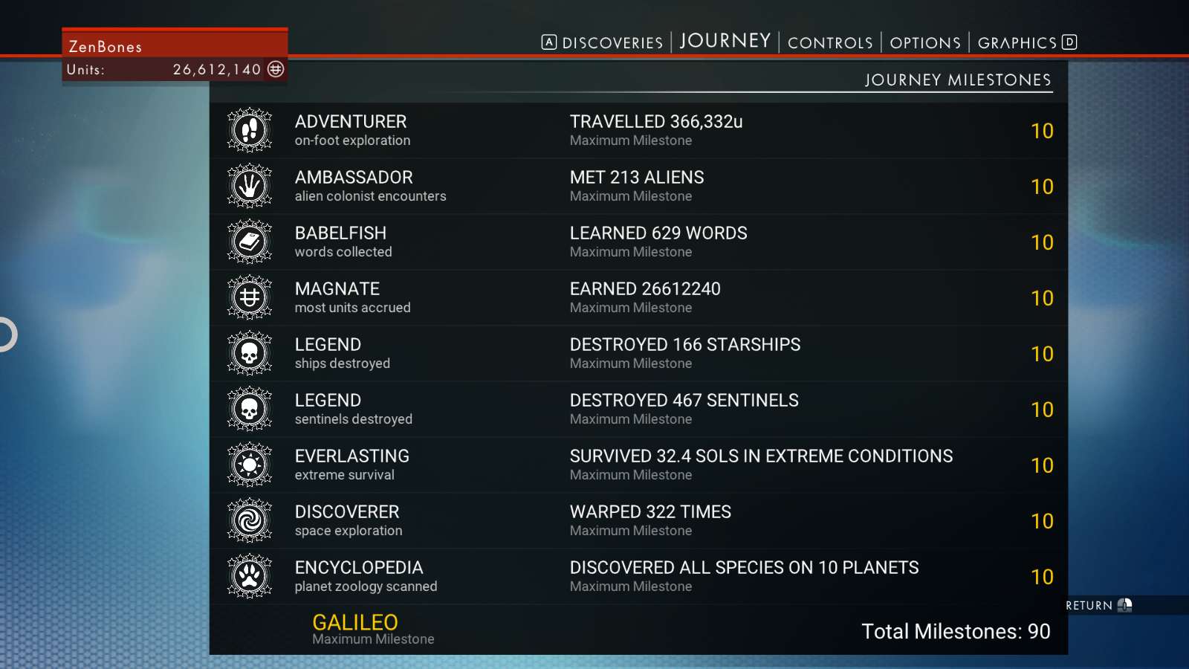This screenshot has height=669, width=1189.
Task: Open the Options tab
Action: click(x=925, y=43)
